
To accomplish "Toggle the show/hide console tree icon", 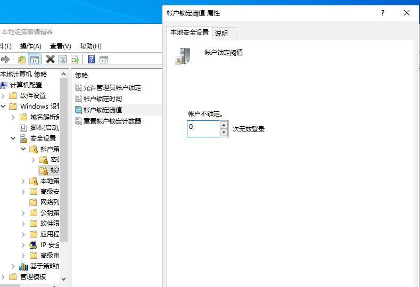I will pyautogui.click(x=34, y=59).
